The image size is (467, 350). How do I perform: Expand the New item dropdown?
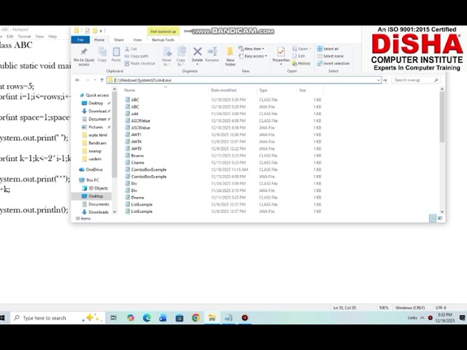click(x=253, y=49)
